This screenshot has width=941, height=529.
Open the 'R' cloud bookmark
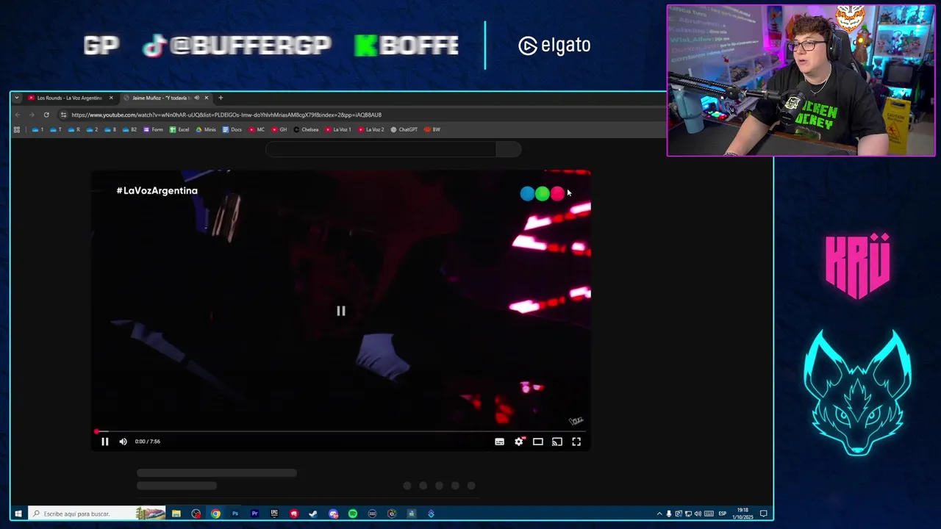click(x=74, y=129)
